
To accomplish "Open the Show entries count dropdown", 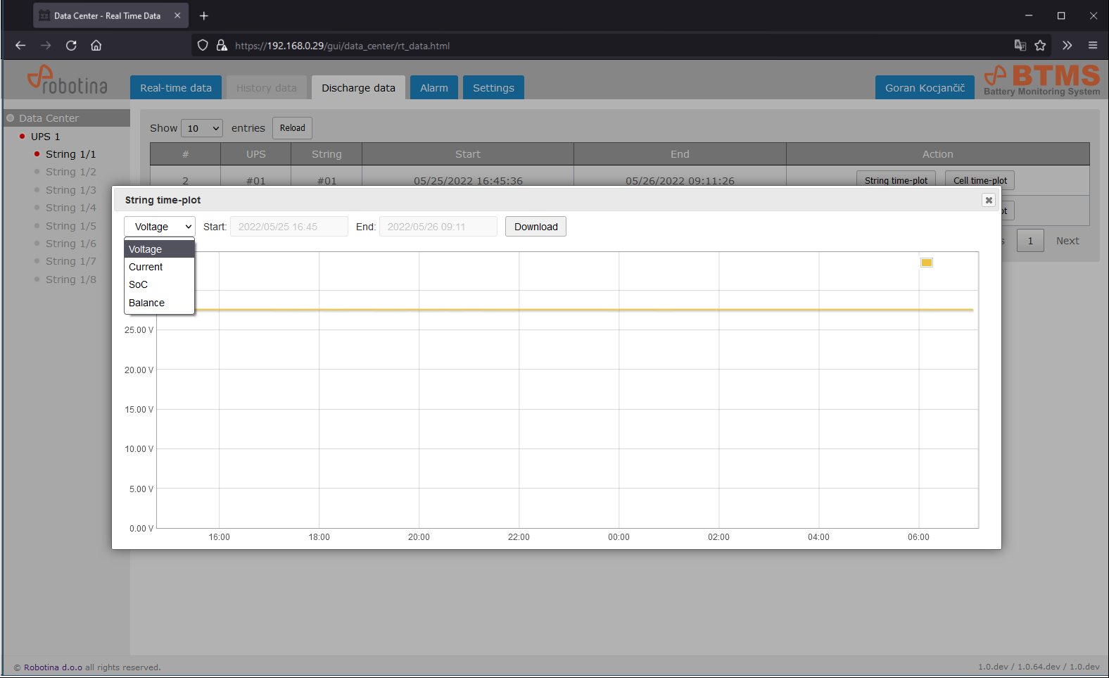I will tap(202, 128).
